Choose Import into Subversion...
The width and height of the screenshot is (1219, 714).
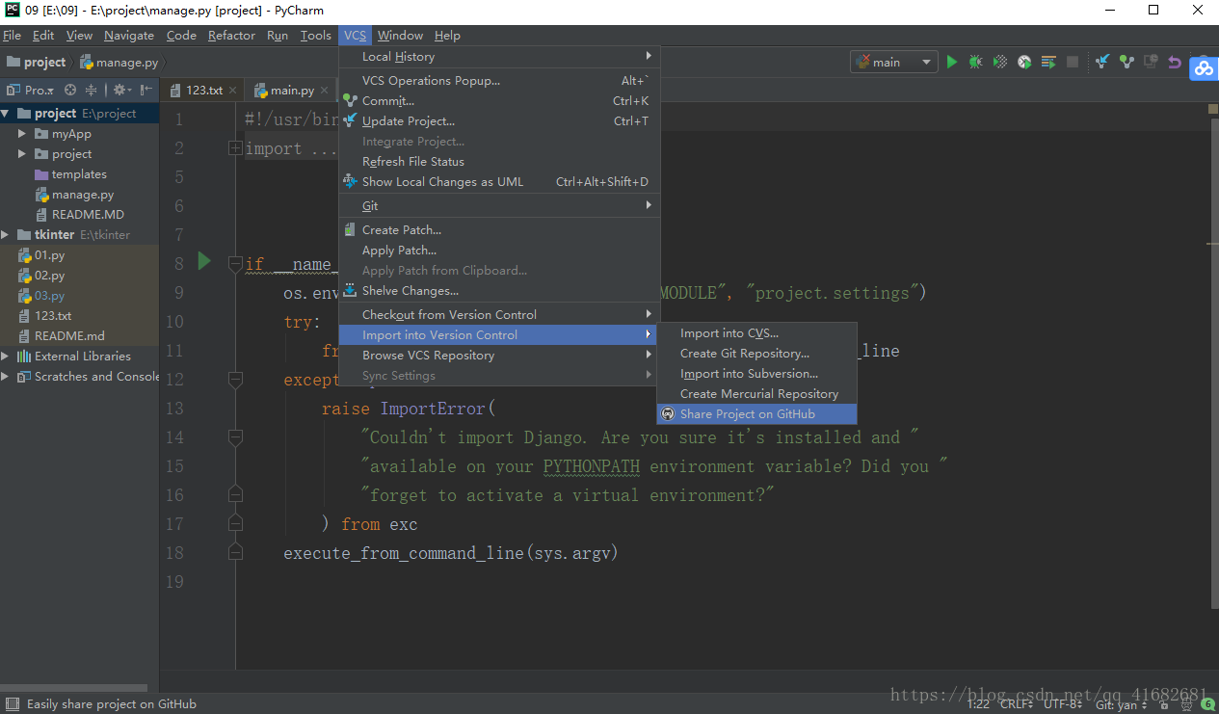756,374
